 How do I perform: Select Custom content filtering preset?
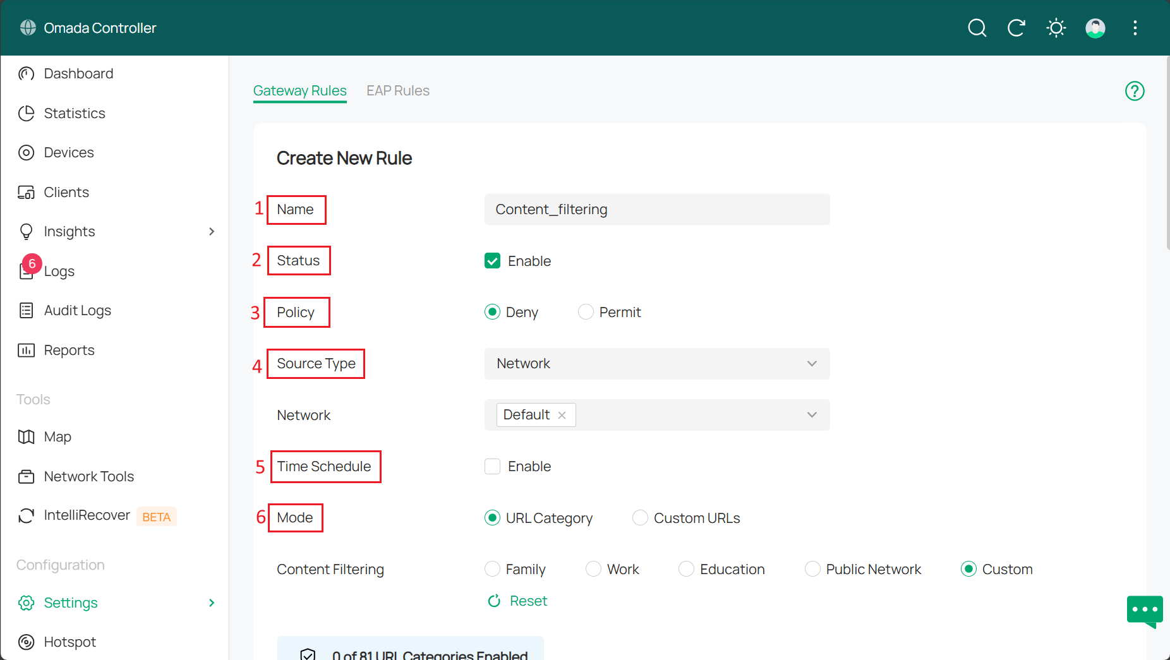[968, 569]
